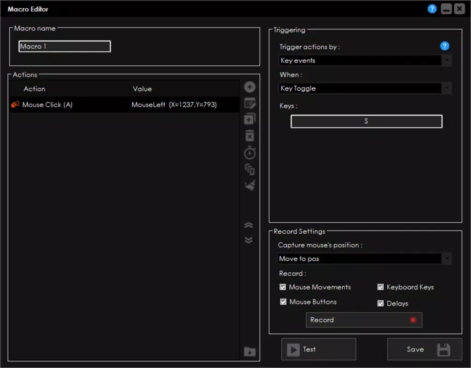Save the macro
This screenshot has width=471, height=368.
(x=424, y=350)
